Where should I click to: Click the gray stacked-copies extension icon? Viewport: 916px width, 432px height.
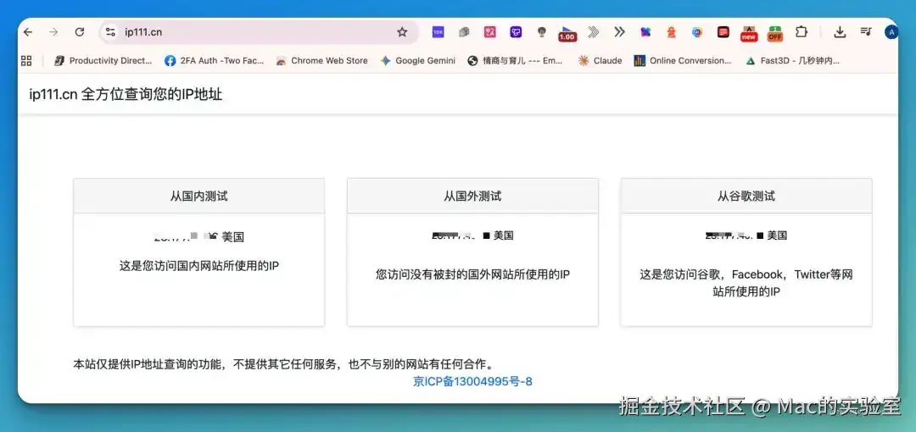click(464, 32)
